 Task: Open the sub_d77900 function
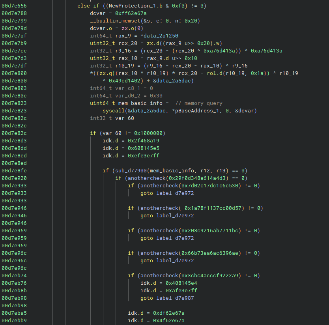point(131,171)
